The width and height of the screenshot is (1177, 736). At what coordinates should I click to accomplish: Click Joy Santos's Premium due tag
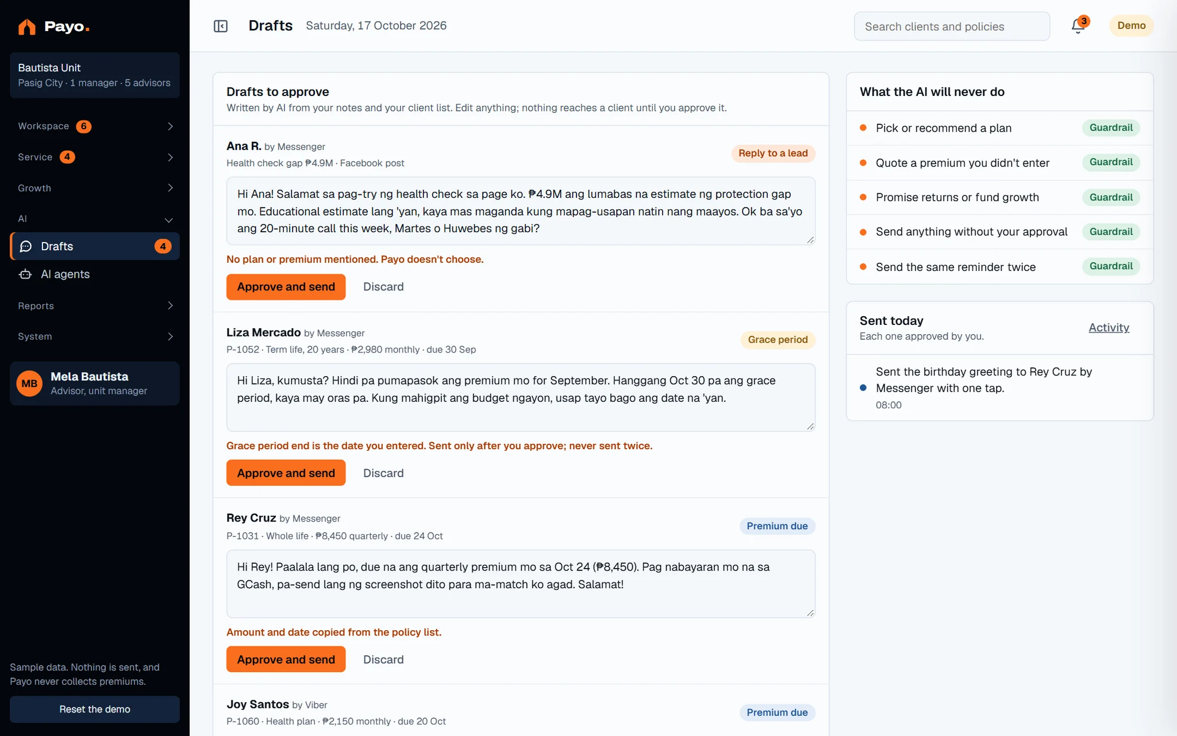click(x=777, y=712)
